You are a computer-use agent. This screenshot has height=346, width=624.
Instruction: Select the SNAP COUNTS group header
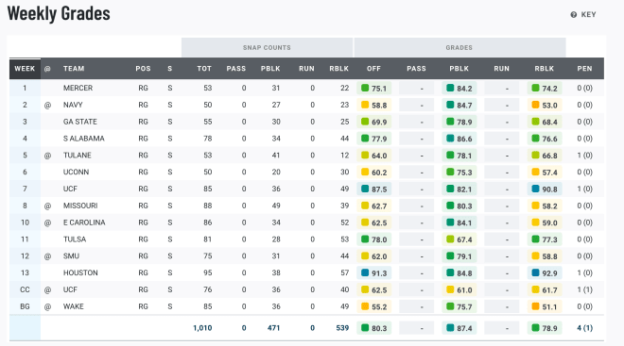267,48
